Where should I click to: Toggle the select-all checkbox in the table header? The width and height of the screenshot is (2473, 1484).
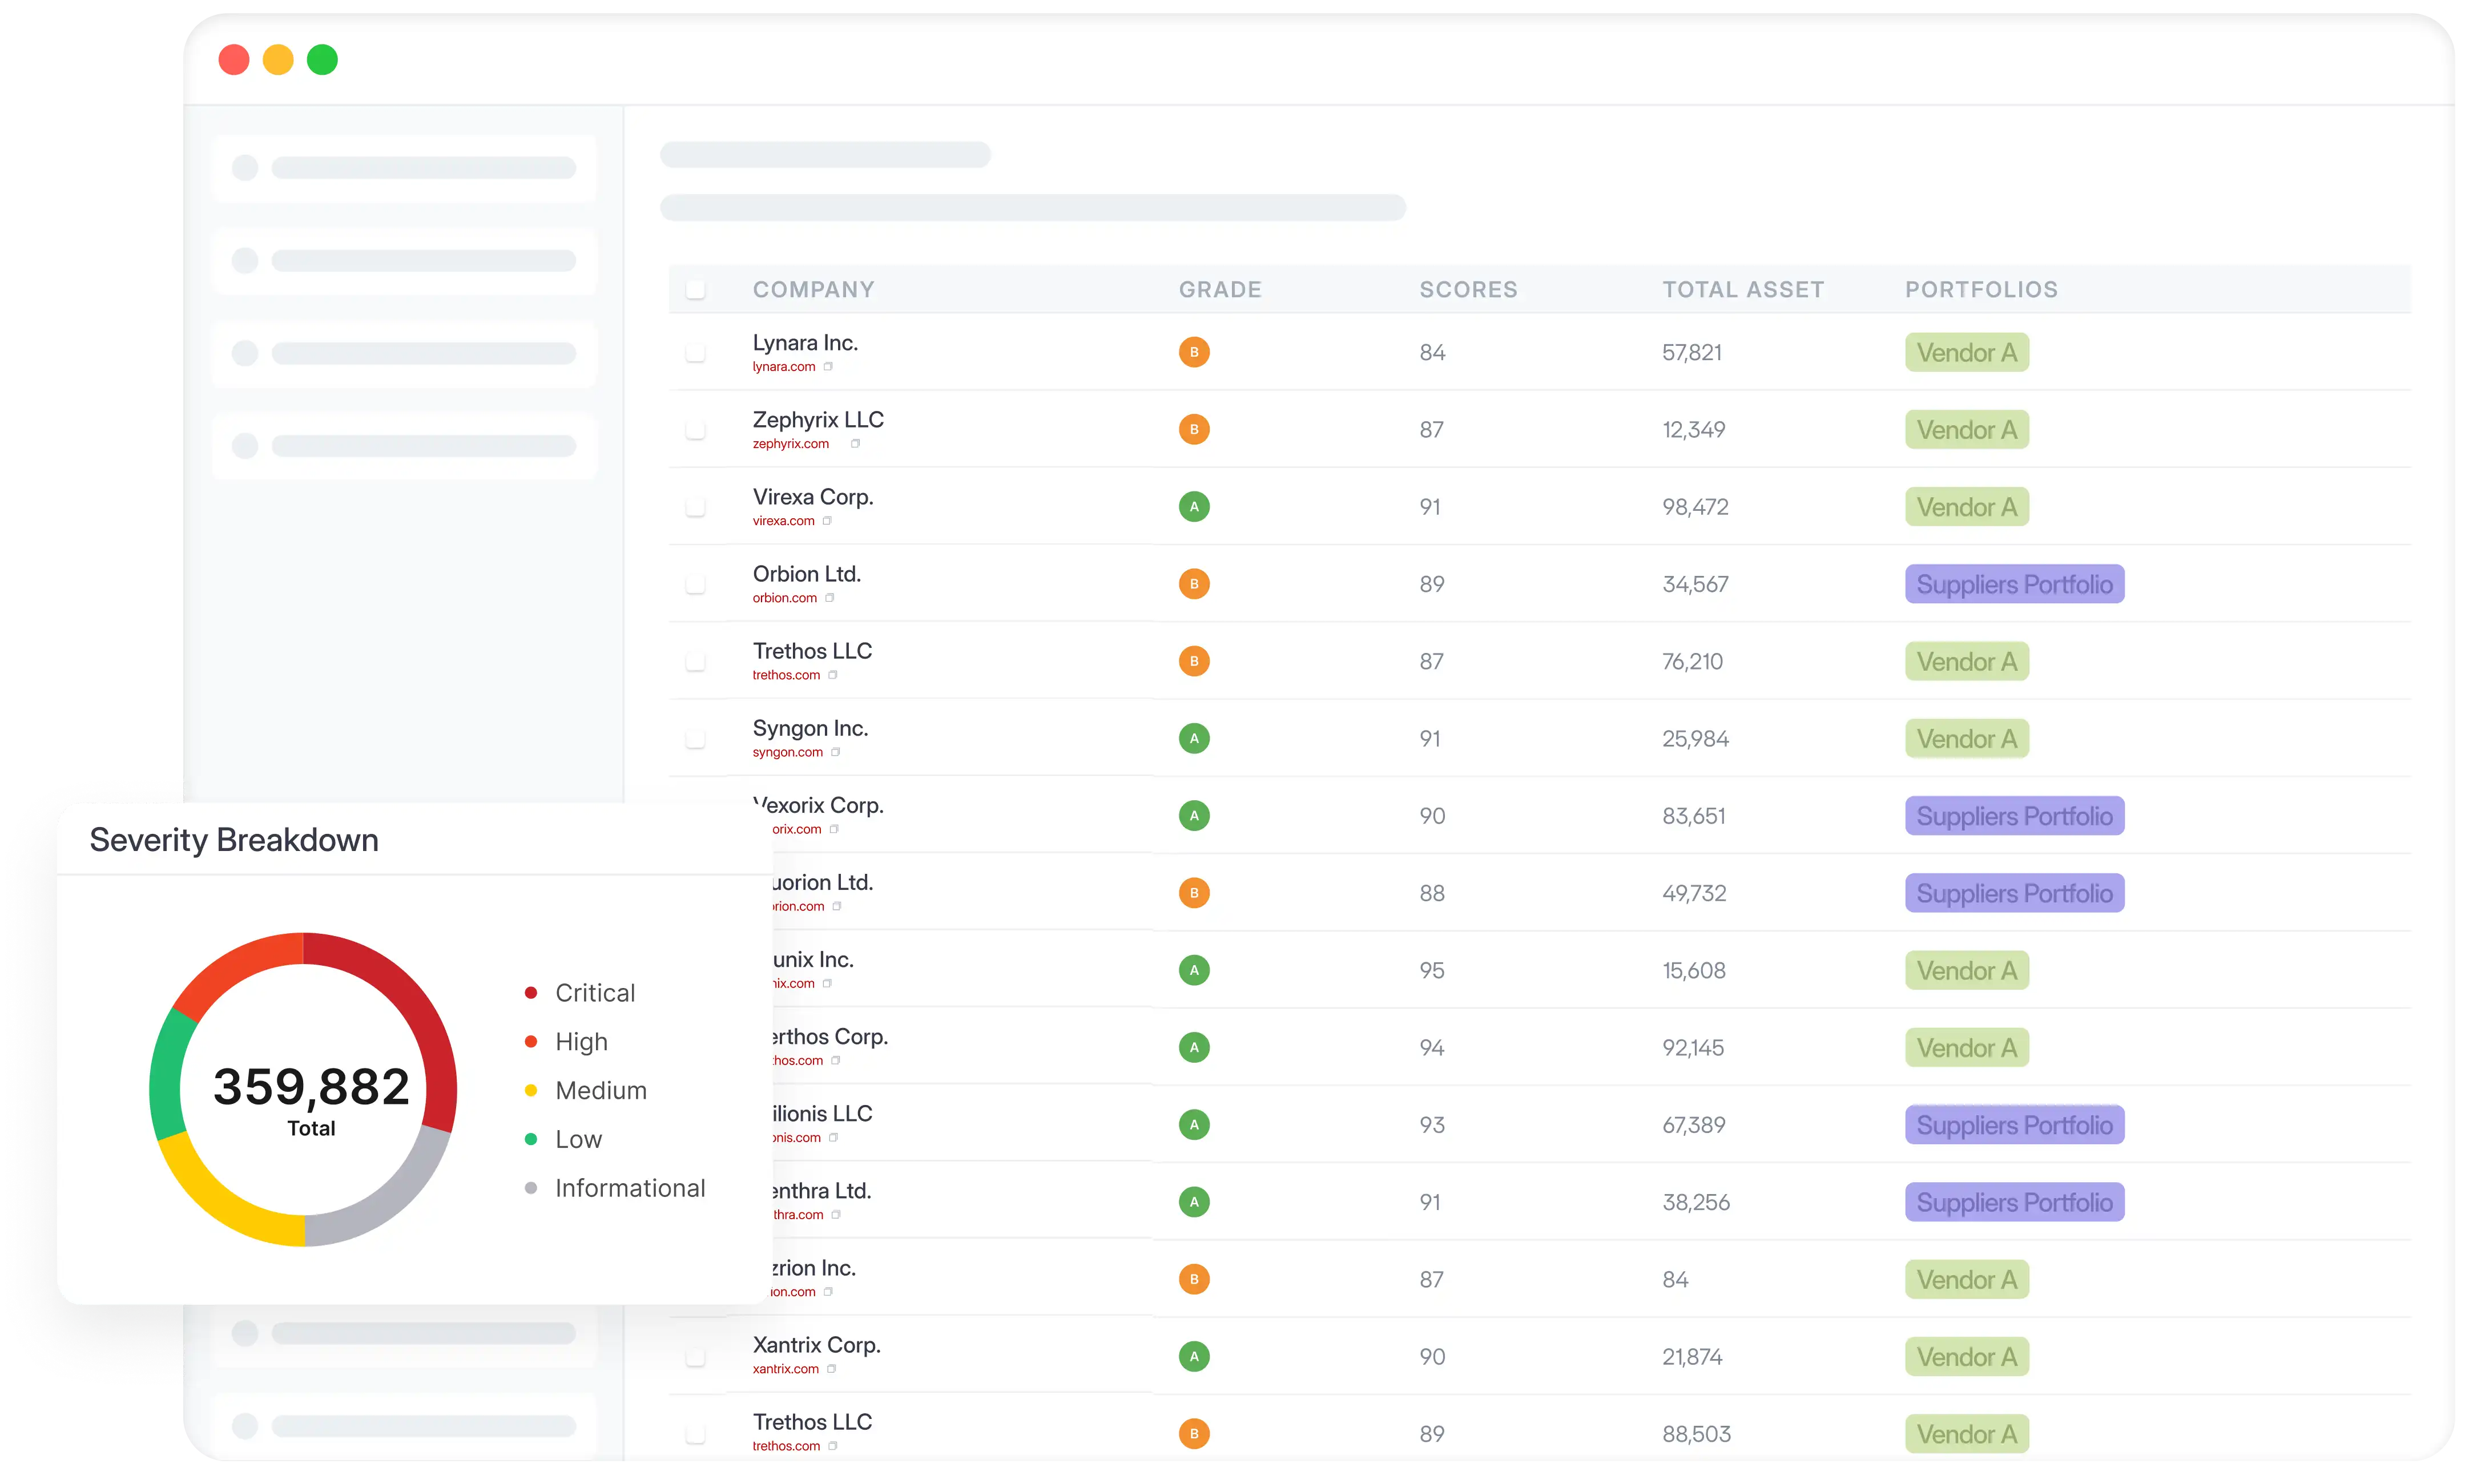(695, 290)
